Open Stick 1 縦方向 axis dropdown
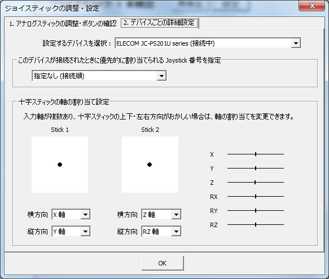Viewport: 329px width, 279px height. coord(71,232)
